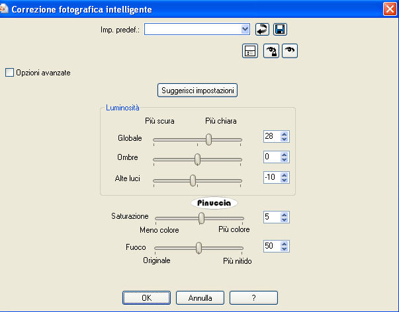
Task: Click the Saturazione value field showing 5
Action: click(x=272, y=217)
